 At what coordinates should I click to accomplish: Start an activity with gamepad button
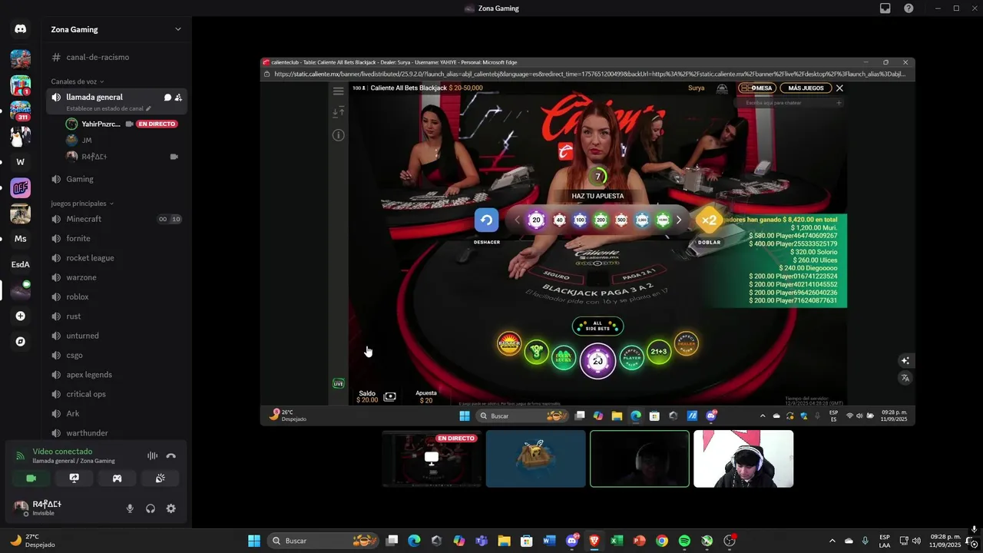click(x=117, y=478)
